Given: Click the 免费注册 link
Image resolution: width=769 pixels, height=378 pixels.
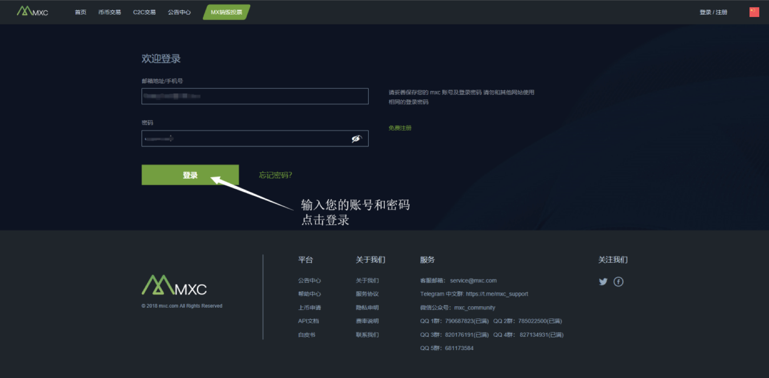Looking at the screenshot, I should (x=400, y=128).
